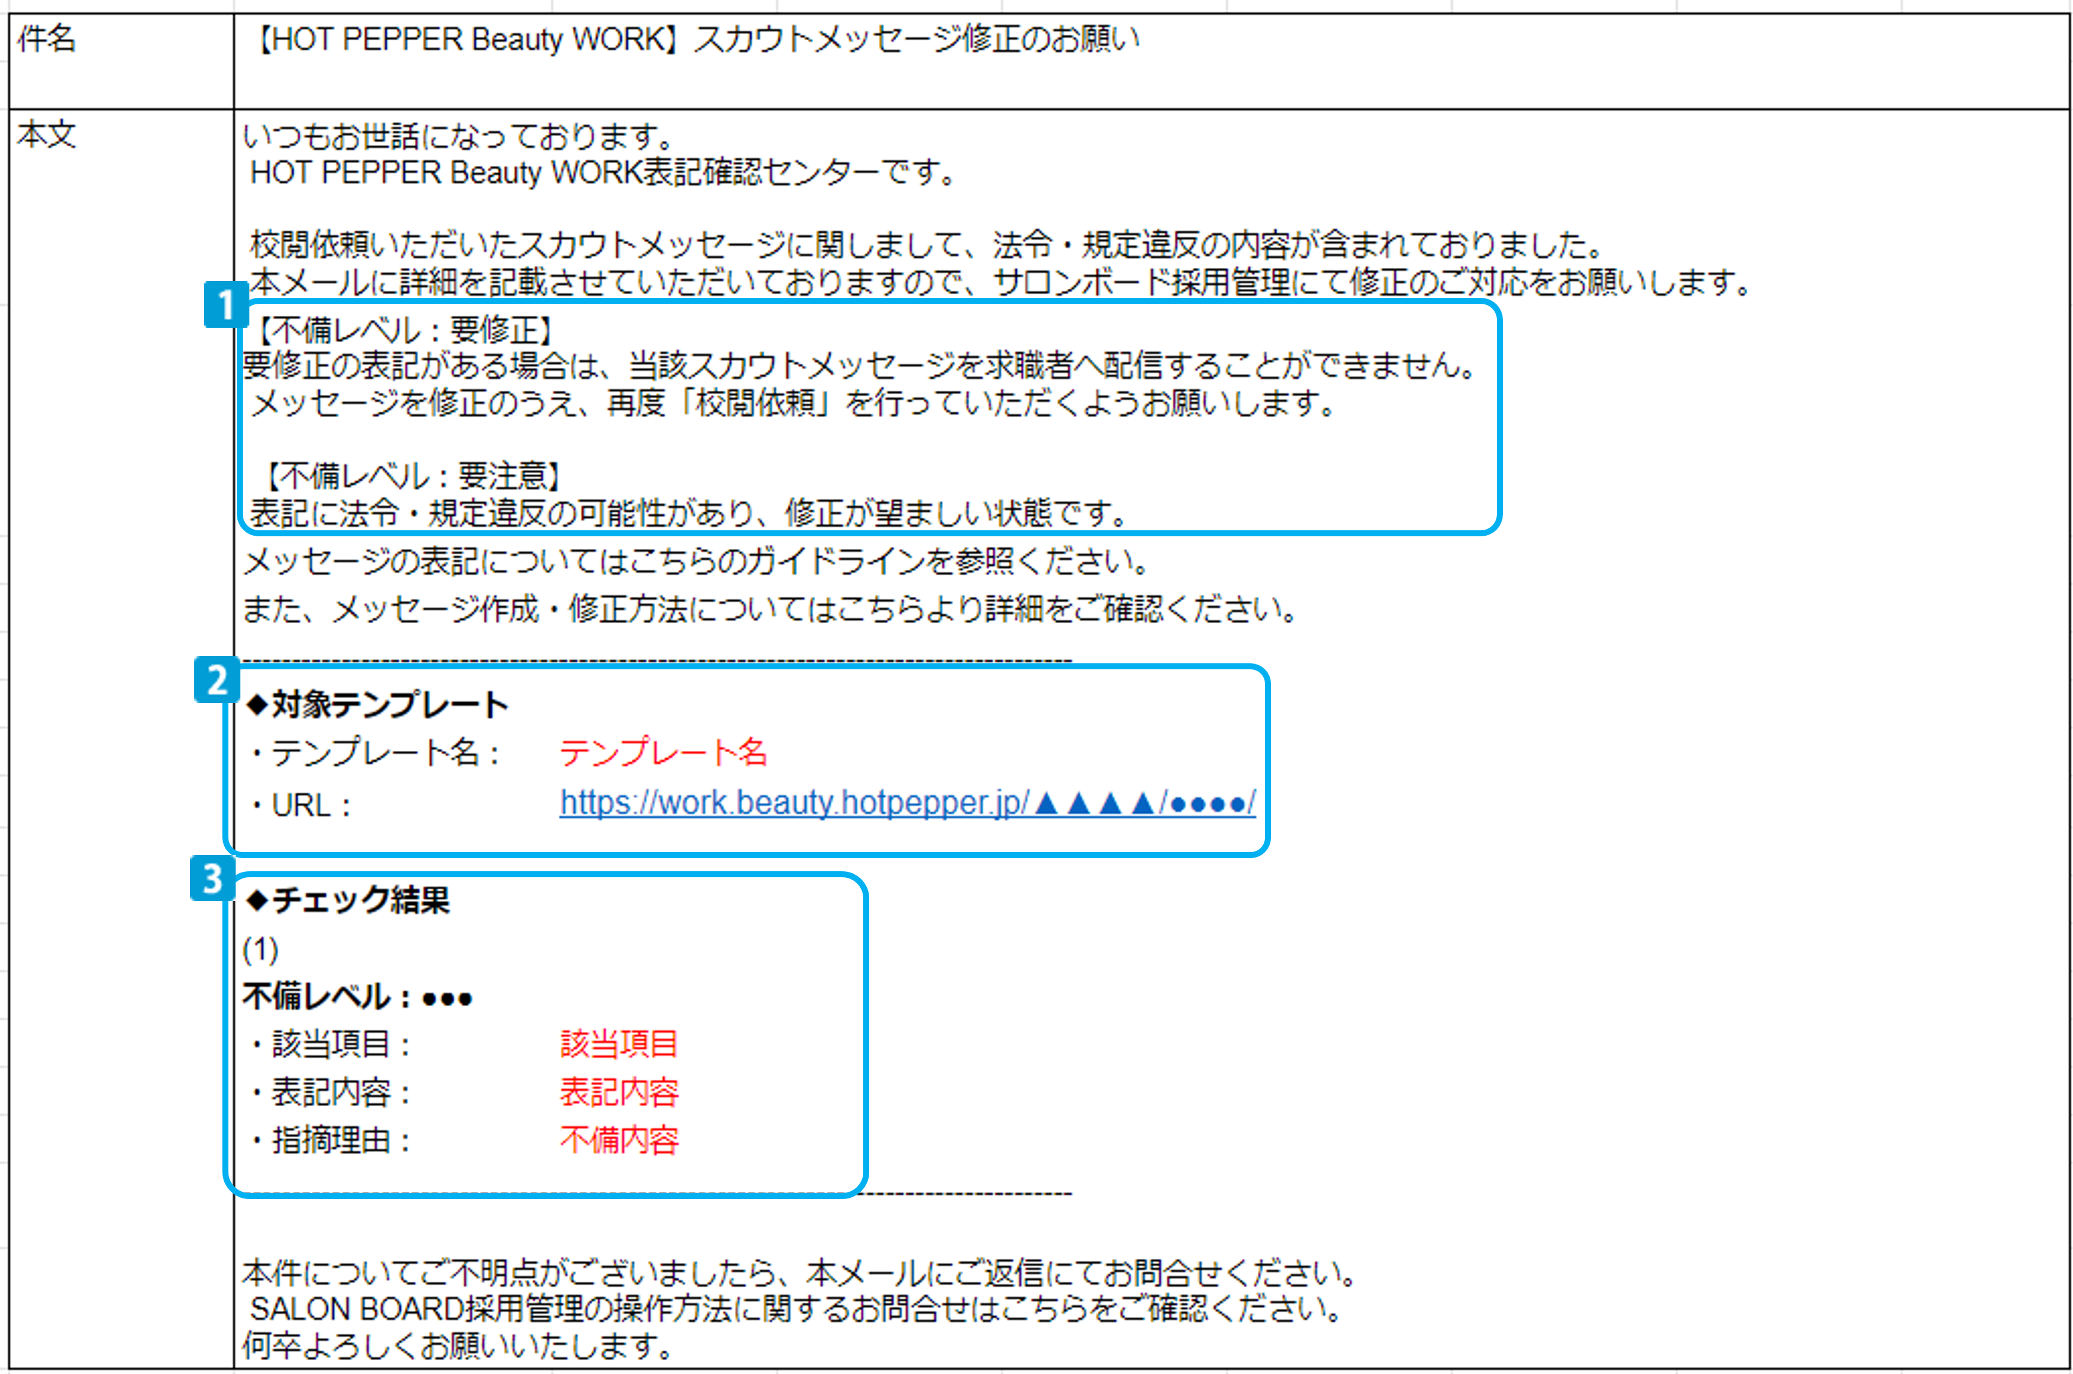Screen dimensions: 2073x1374
Task: Click the line 本メールに詳細を記載させていただいて
Action: point(1000,282)
